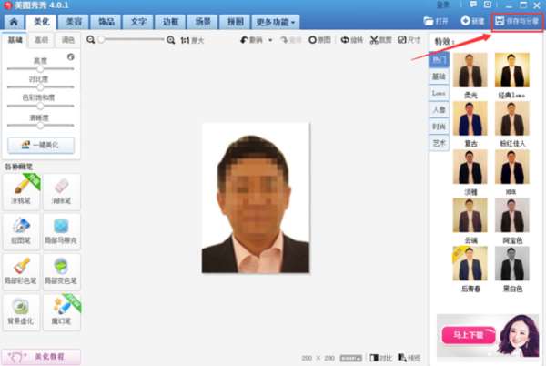This screenshot has height=366, width=546.
Task: Open the feedback speech bubble icon
Action: click(x=473, y=5)
